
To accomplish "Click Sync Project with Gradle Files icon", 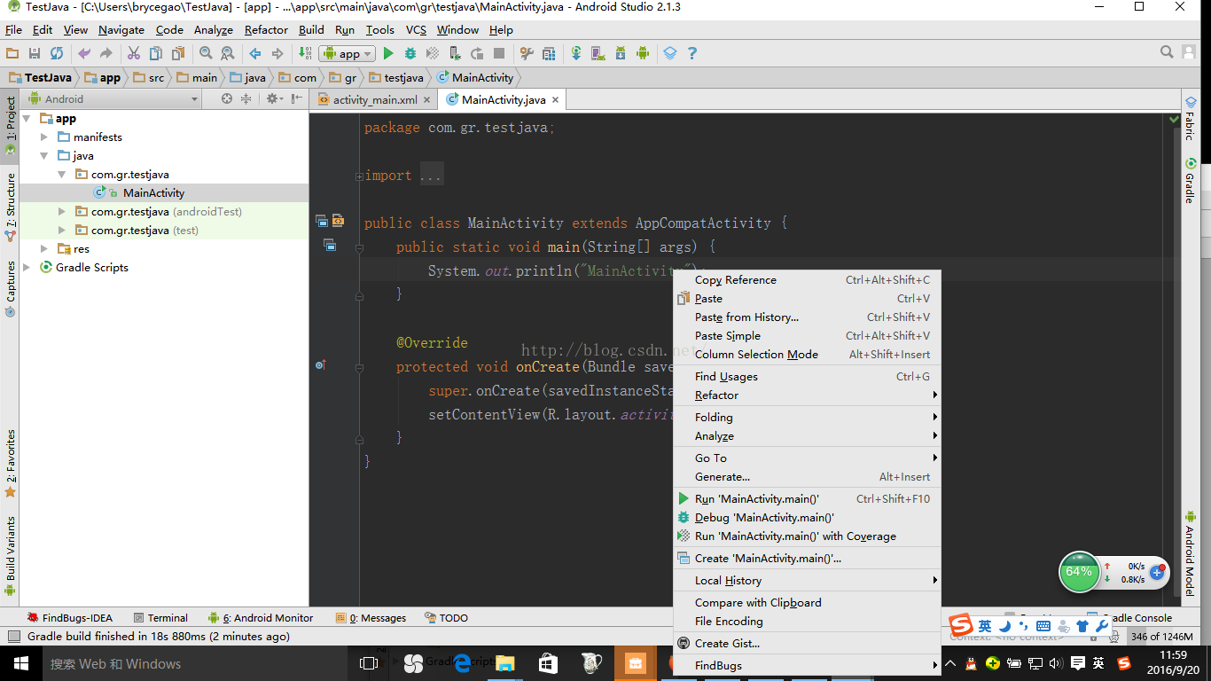I will pyautogui.click(x=576, y=53).
